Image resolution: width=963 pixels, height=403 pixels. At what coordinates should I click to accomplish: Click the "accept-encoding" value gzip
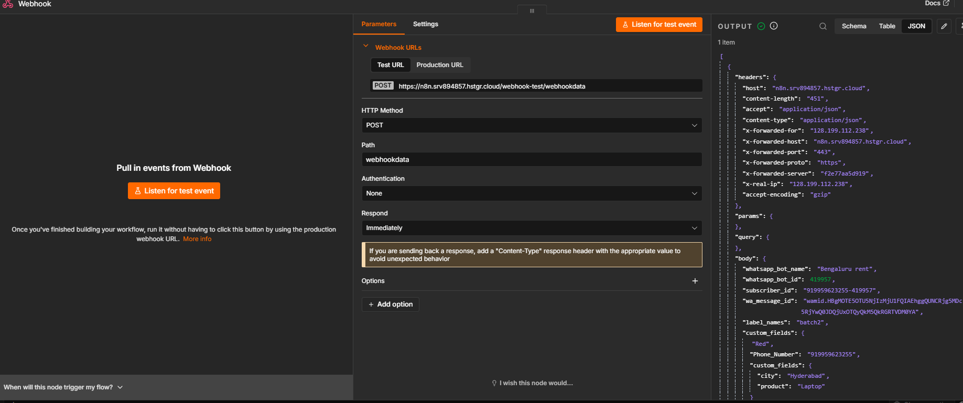pos(820,195)
